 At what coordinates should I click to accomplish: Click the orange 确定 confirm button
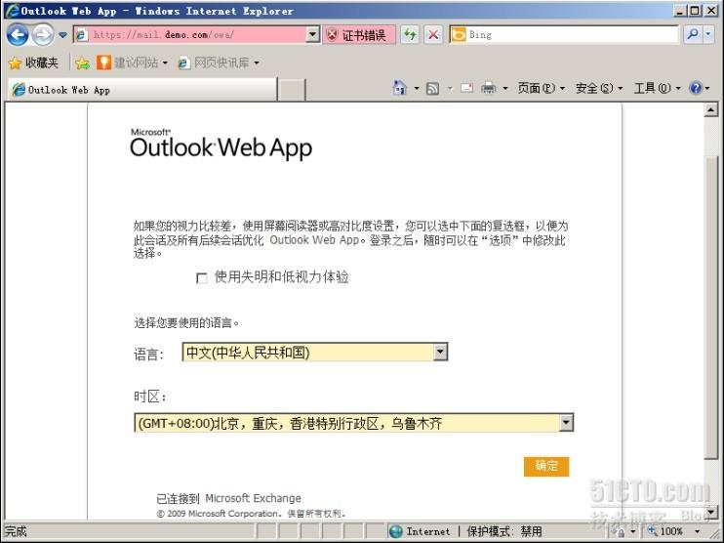[x=546, y=466]
